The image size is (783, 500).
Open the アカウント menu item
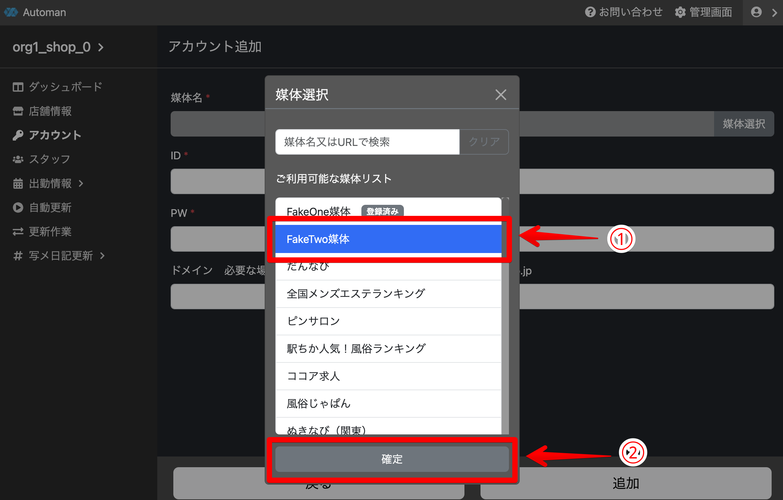(55, 135)
